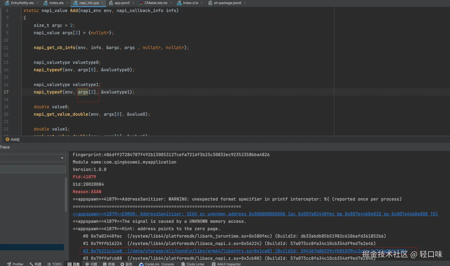Close the EntryAbility.ets tab
Viewport: 450px width, 266px height.
37,3
